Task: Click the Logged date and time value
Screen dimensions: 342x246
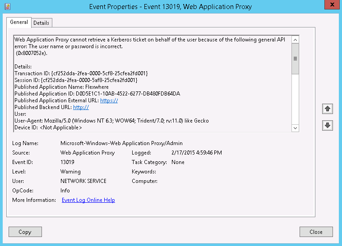Action: (197, 153)
